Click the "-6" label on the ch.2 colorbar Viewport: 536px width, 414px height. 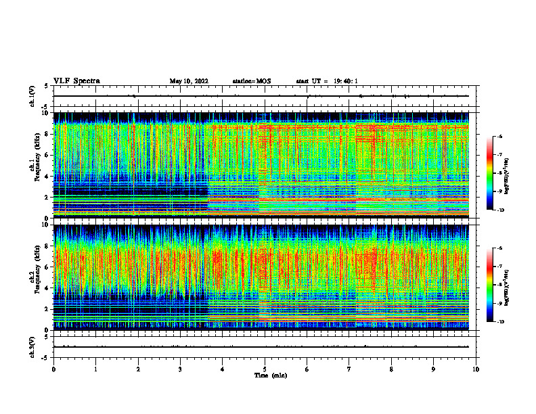click(499, 248)
